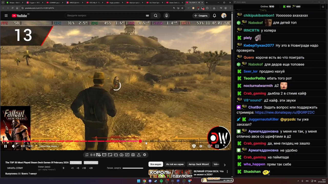The width and height of the screenshot is (328, 184).
Task: Open the on-screen keyboard icon in the search box
Action: click(147, 16)
